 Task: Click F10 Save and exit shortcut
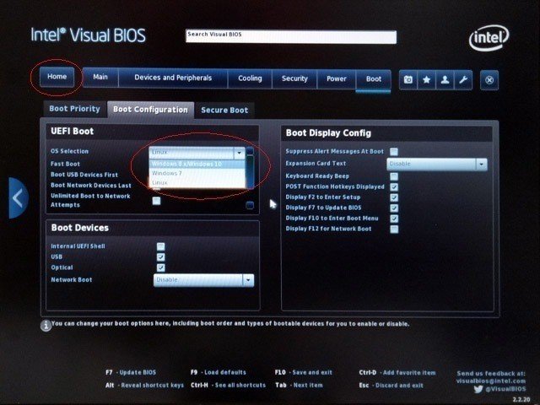tap(304, 372)
